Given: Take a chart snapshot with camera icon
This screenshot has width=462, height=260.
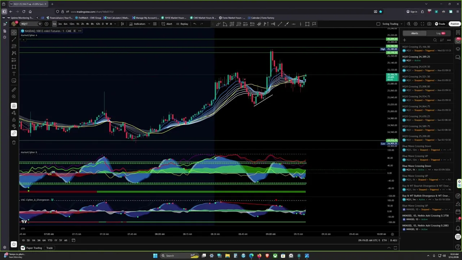Looking at the screenshot, I should pos(429,24).
